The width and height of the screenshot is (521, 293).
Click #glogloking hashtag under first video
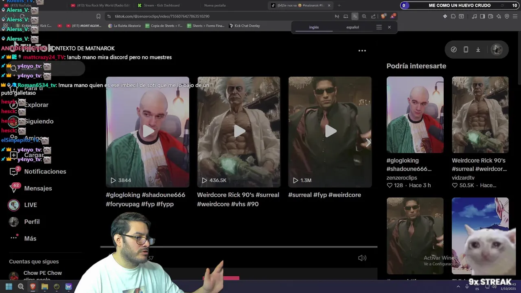coord(124,195)
